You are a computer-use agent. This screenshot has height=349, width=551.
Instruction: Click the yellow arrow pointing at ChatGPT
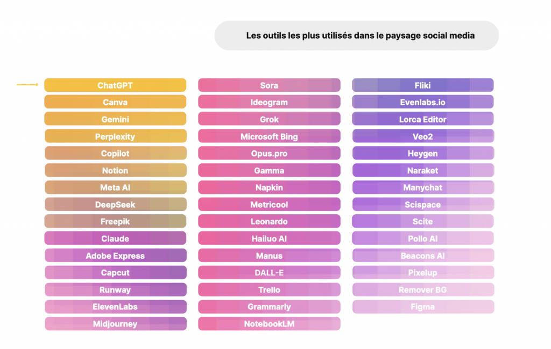coord(27,85)
